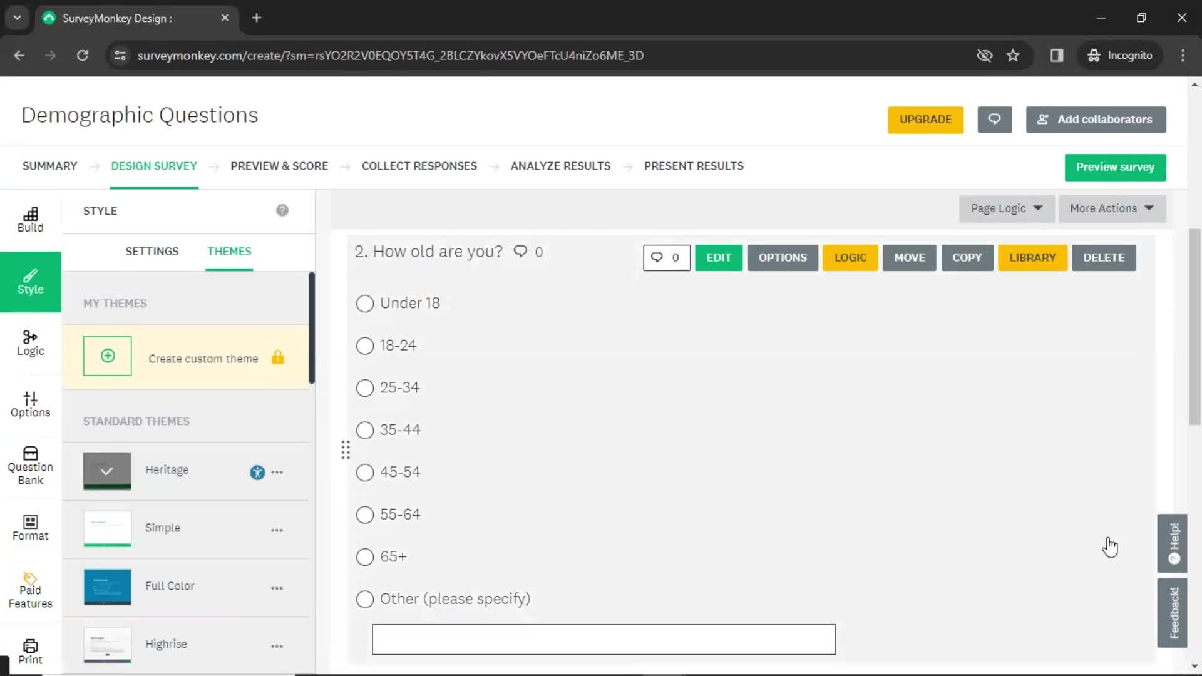Click the DELETE button for question
This screenshot has height=676, width=1202.
pyautogui.click(x=1104, y=257)
